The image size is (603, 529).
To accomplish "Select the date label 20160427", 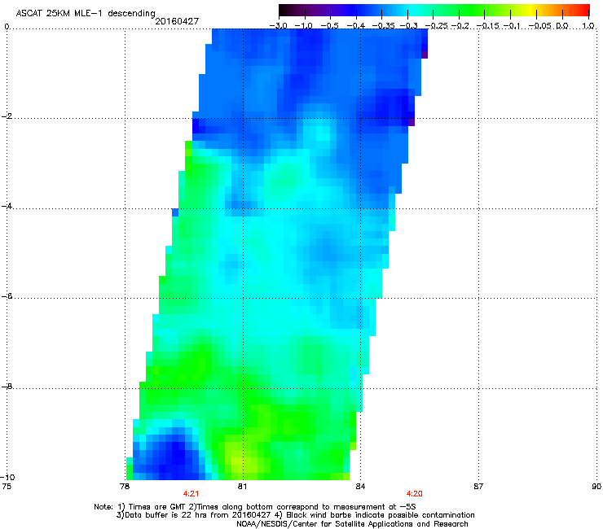I will (177, 22).
